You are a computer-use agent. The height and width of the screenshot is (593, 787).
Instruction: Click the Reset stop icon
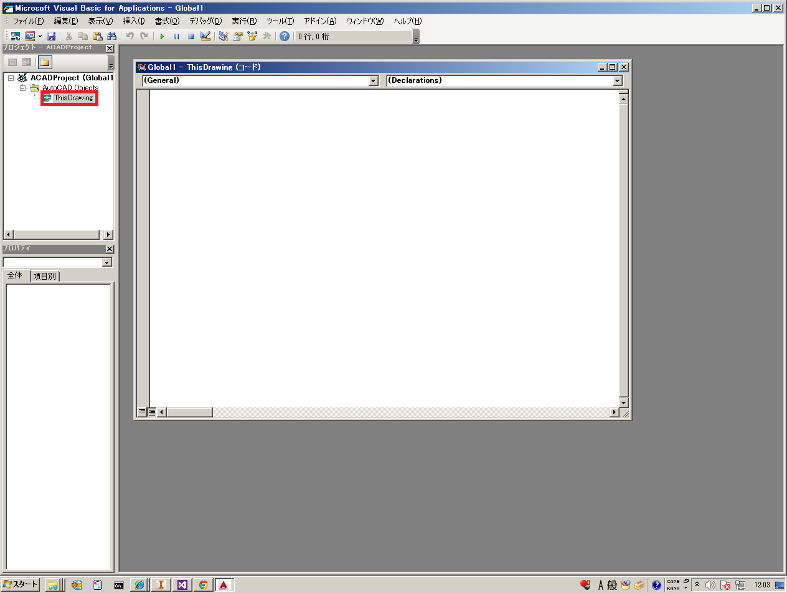[x=191, y=36]
